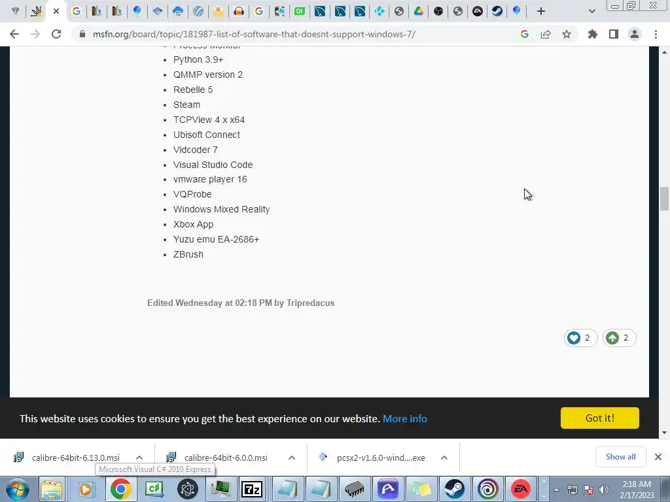This screenshot has height=502, width=670.
Task: Click the forward navigation arrow
Action: (x=35, y=34)
